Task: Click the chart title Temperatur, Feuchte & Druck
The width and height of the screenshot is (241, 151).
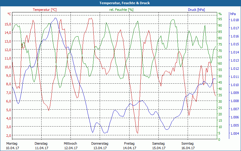Action: (125, 3)
